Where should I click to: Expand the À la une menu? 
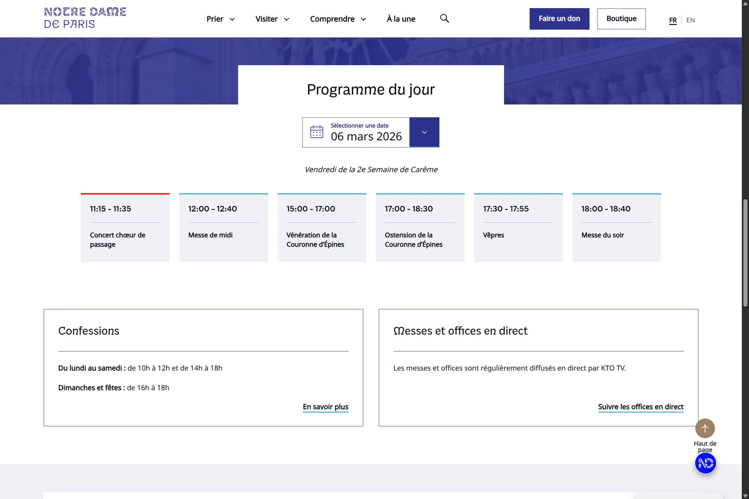click(x=401, y=19)
